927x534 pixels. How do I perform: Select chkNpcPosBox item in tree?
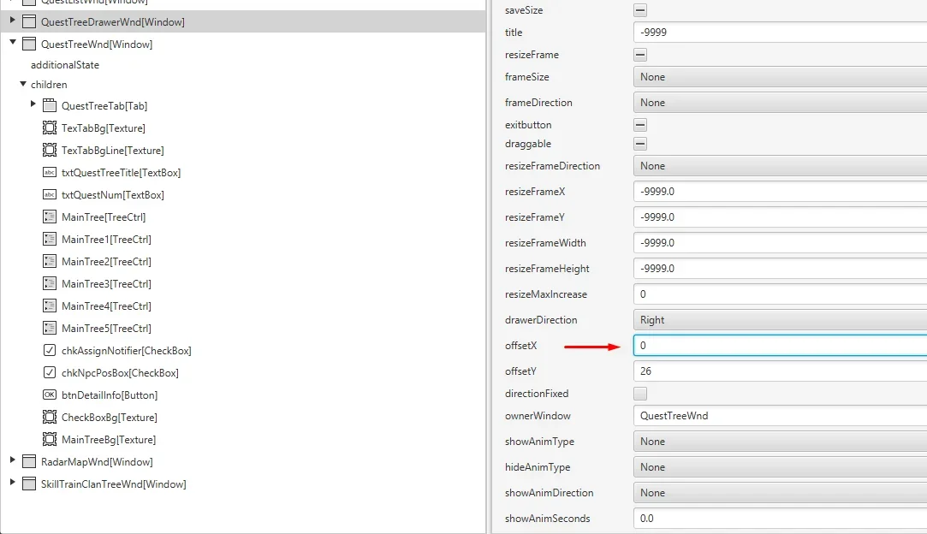(120, 373)
